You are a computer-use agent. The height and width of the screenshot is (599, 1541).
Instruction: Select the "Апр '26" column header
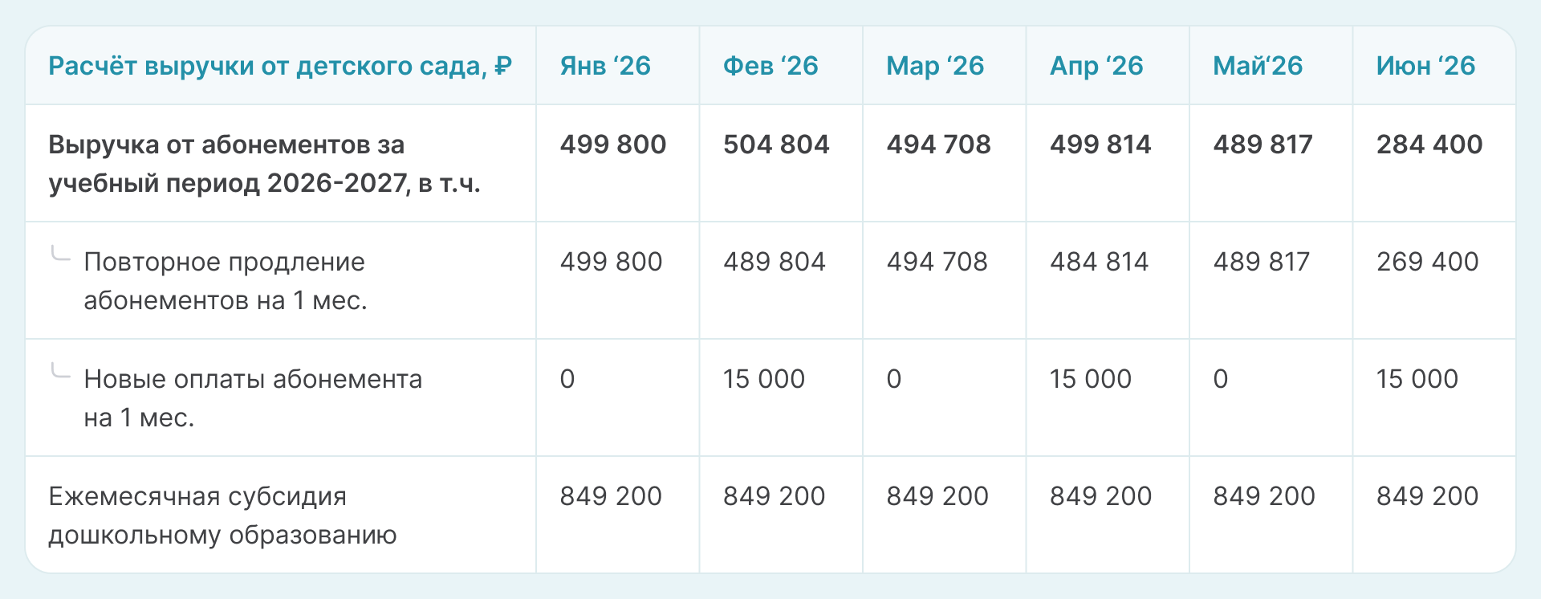coord(1096,66)
